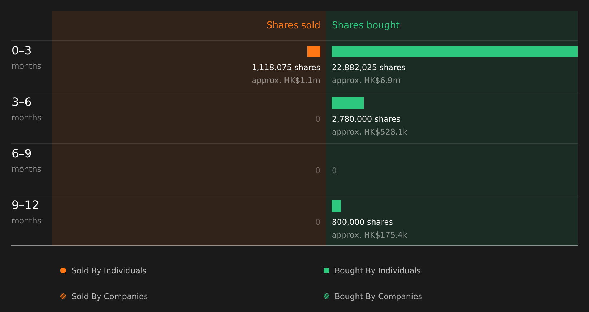Click the 6–9 months row label
589x312 pixels.
(x=26, y=161)
